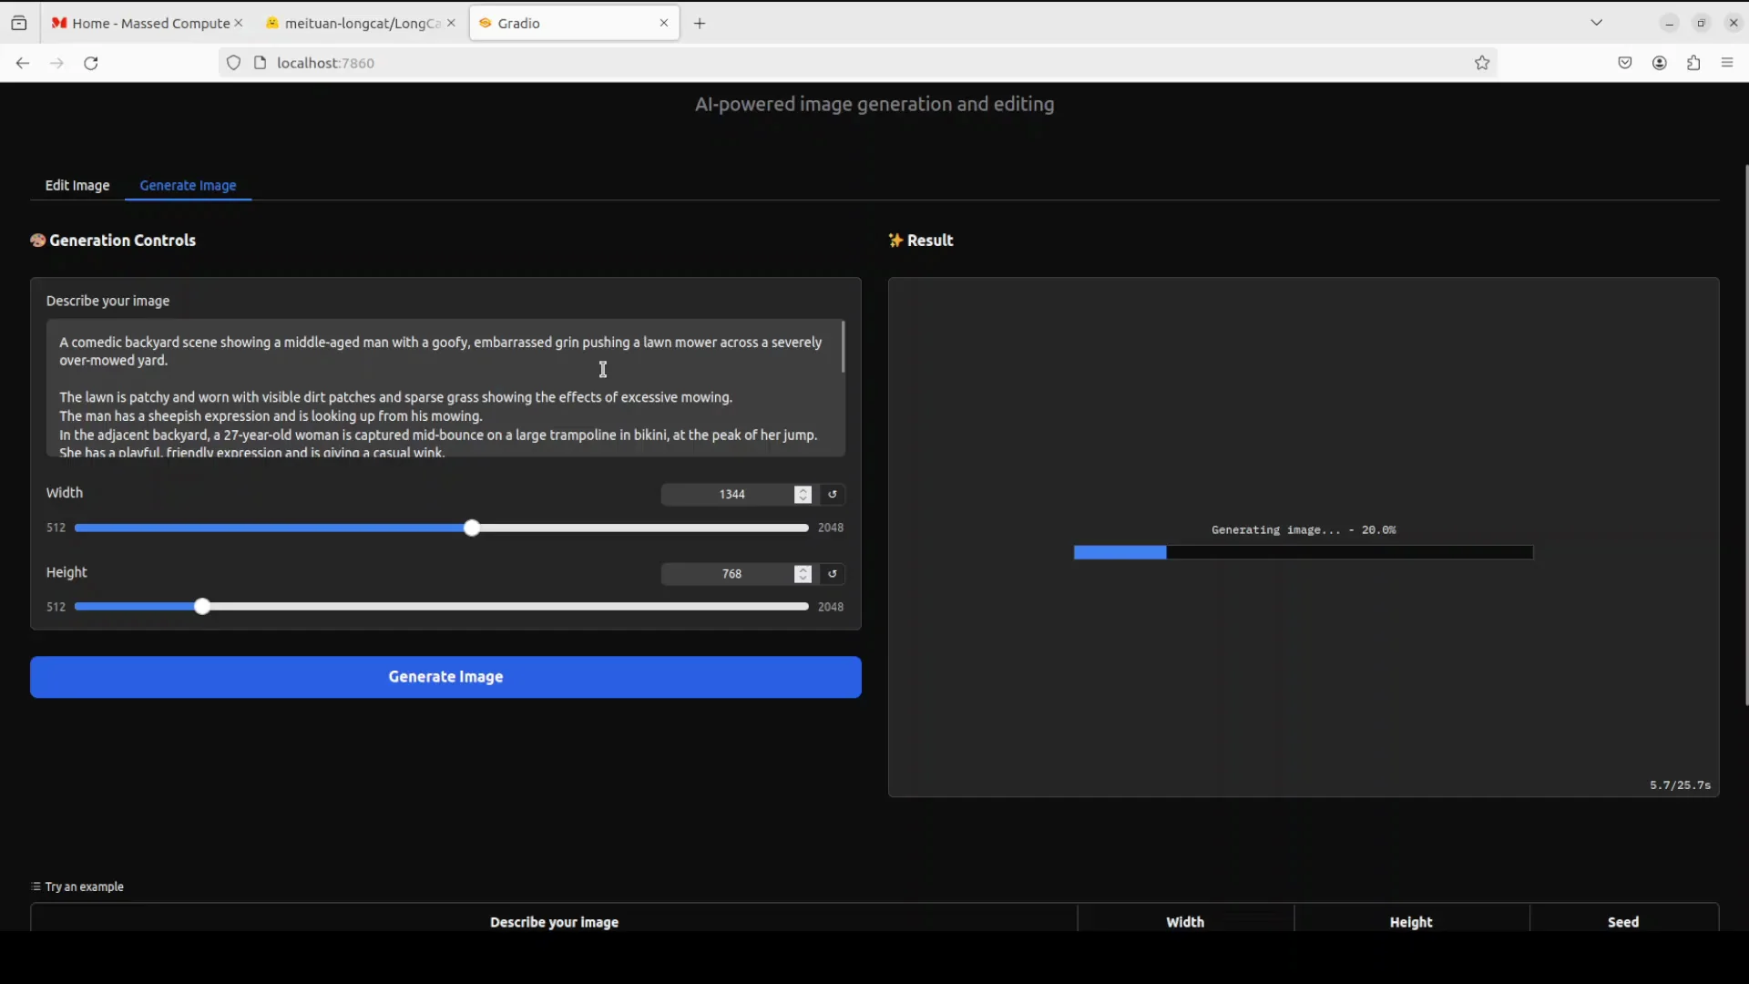Click inside the Width number field
This screenshot has height=984, width=1749.
click(x=731, y=494)
